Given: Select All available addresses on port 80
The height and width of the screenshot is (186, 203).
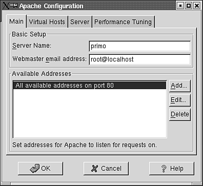Looking at the screenshot, I should click(x=89, y=86).
